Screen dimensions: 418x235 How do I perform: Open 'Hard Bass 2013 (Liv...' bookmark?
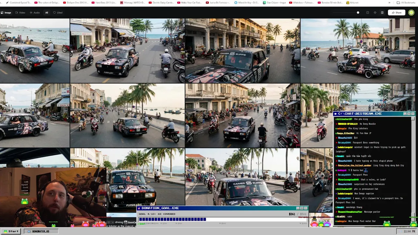point(104,3)
